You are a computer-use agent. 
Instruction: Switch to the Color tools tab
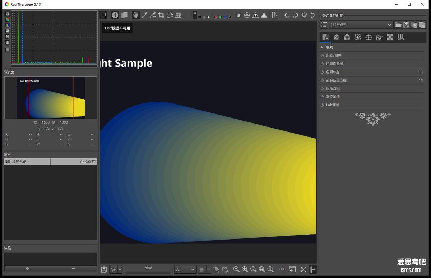tap(347, 37)
